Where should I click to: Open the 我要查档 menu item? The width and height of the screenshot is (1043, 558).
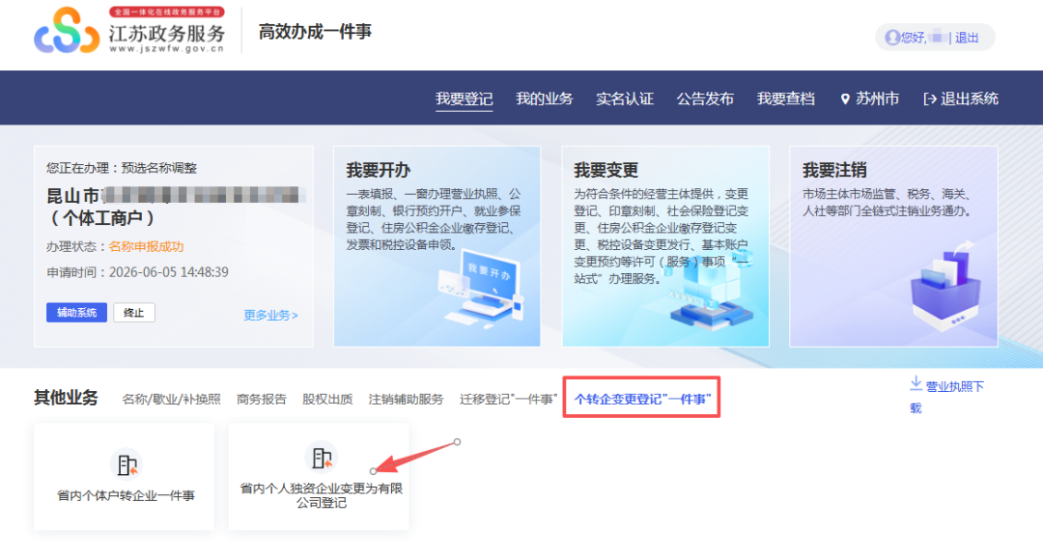(785, 99)
